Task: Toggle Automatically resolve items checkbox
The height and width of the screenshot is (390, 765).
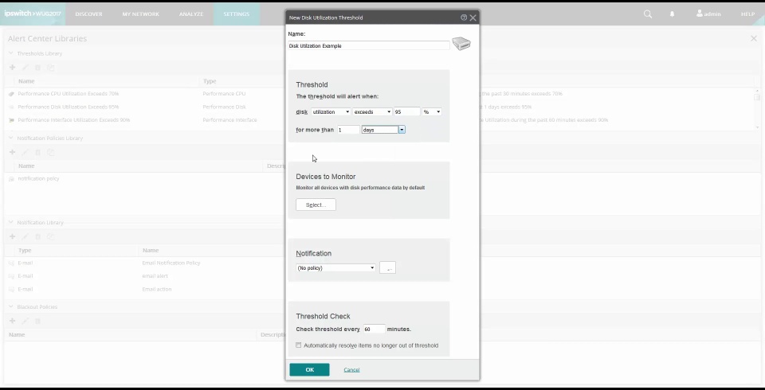Action: point(299,345)
